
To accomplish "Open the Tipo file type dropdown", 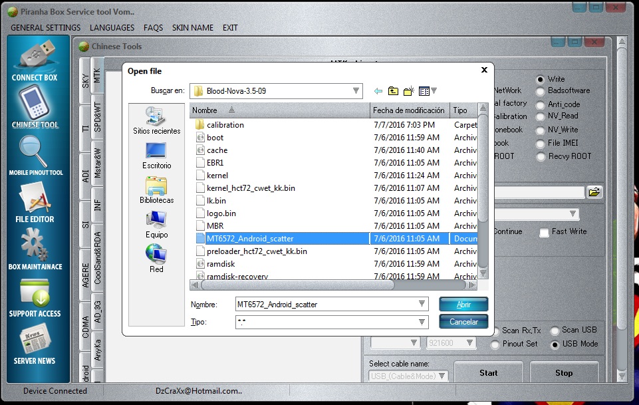I will tap(422, 322).
